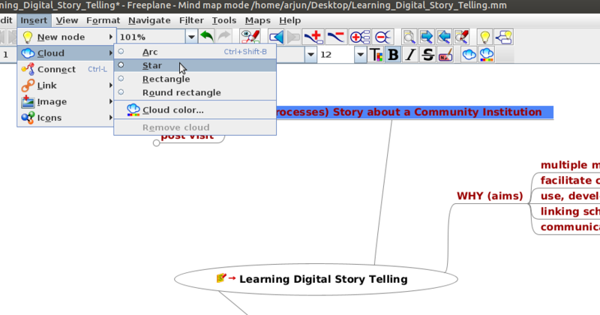Select the node starting with use, devel

(x=570, y=196)
